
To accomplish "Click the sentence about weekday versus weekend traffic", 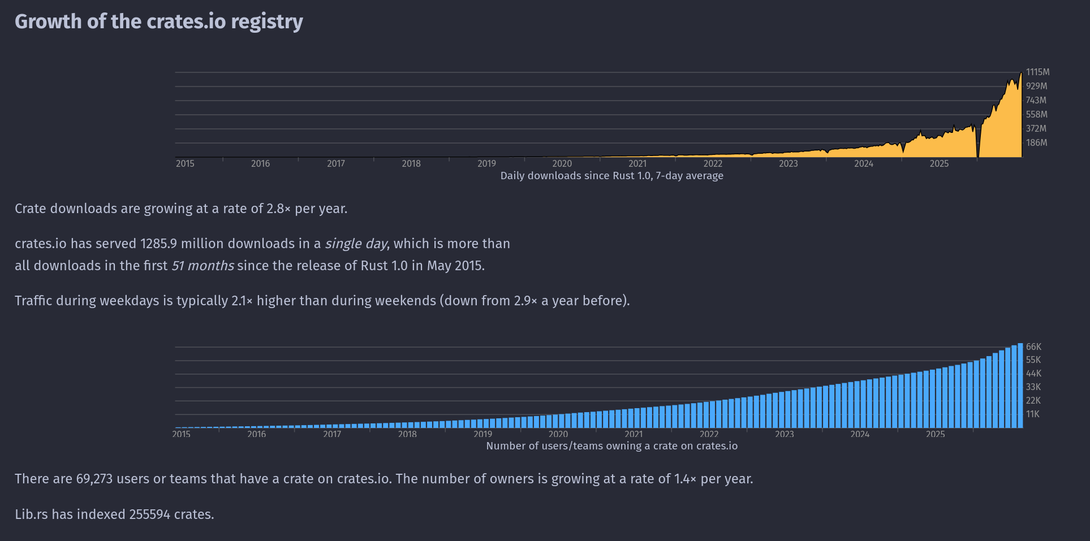I will 322,301.
